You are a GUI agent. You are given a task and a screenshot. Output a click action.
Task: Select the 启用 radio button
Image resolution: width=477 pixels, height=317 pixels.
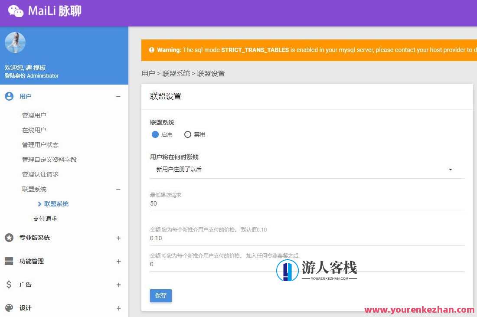(x=155, y=134)
